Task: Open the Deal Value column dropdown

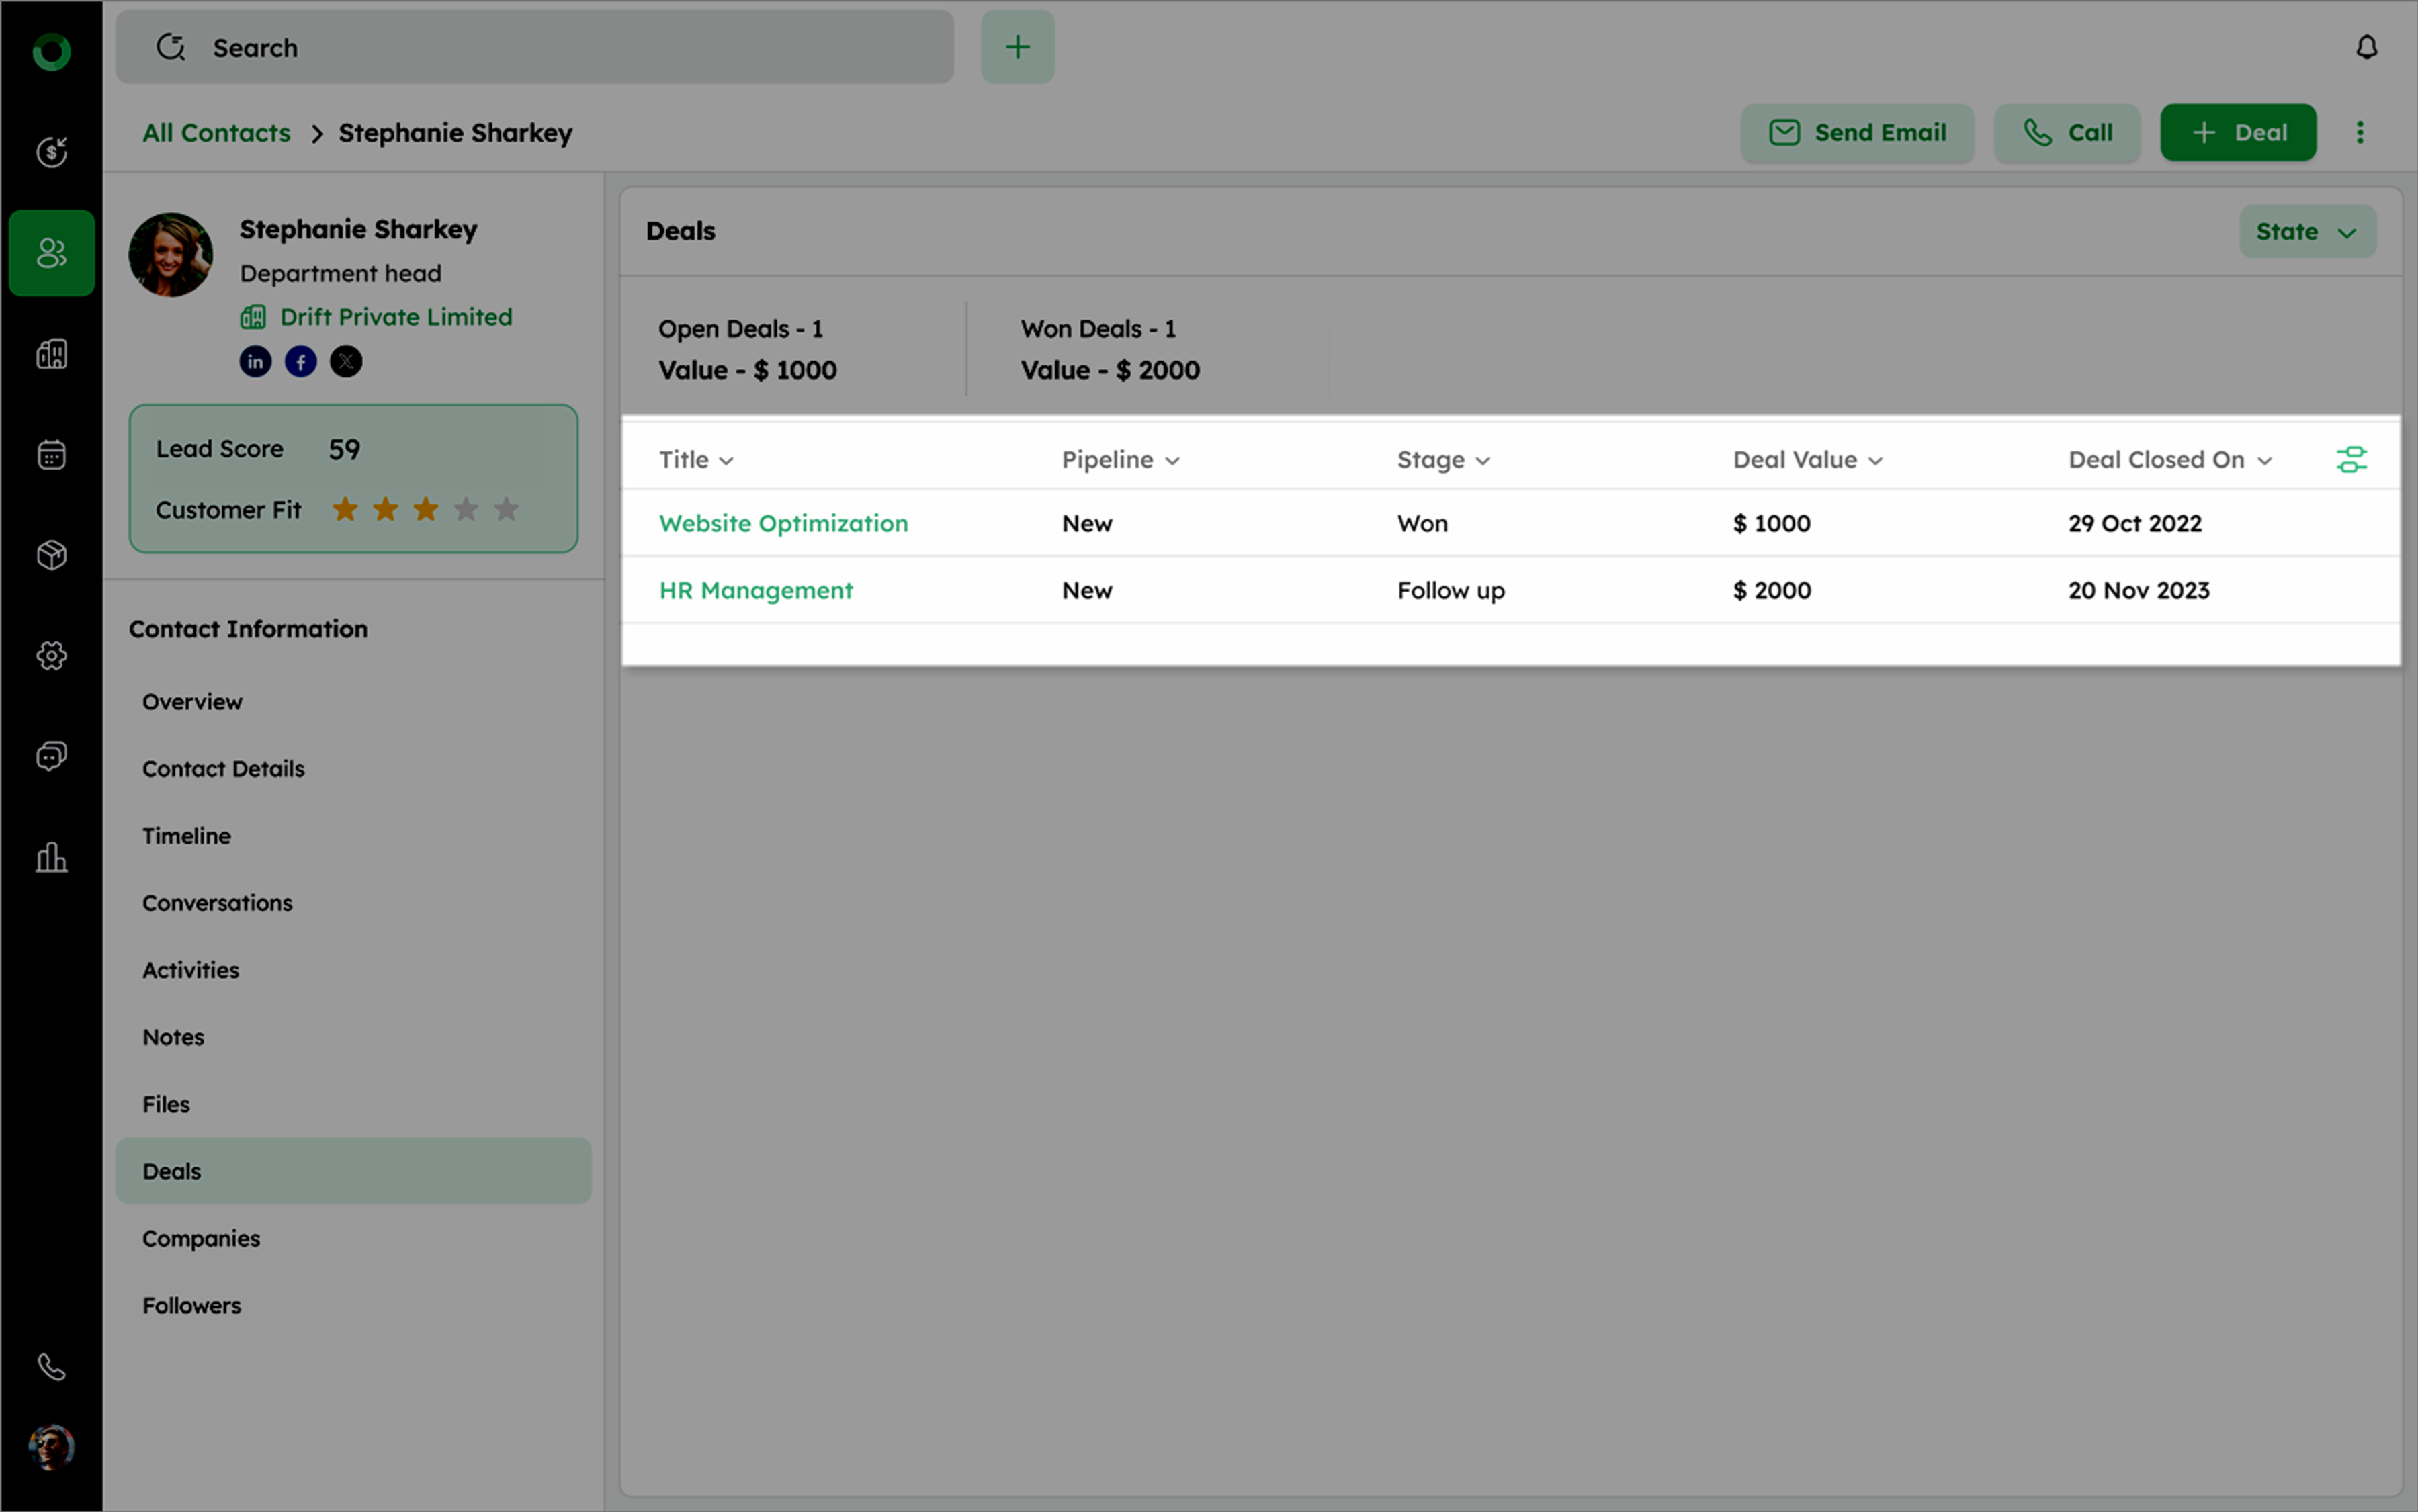Action: pos(1875,461)
